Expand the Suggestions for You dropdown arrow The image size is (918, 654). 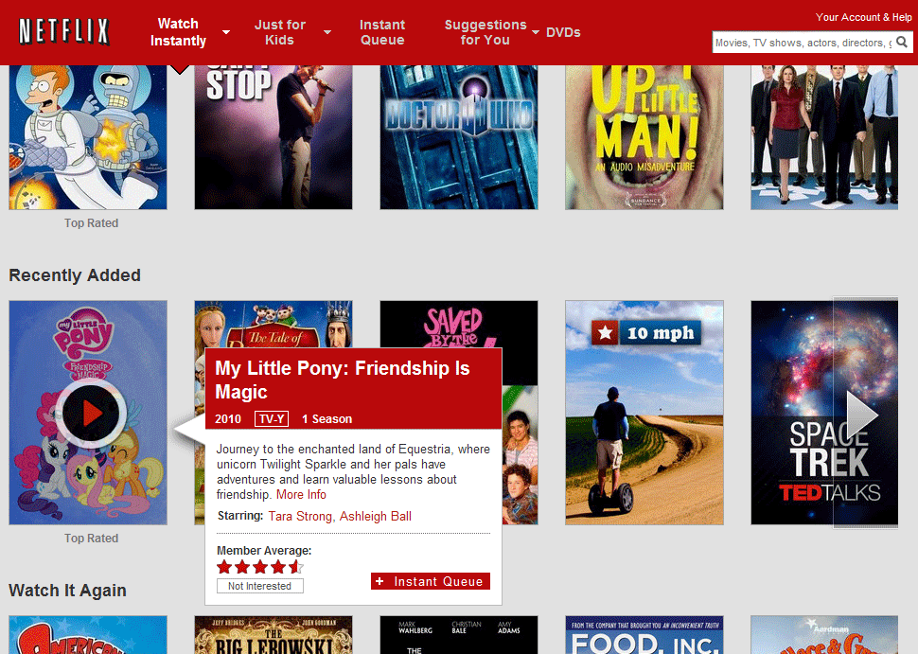535,32
